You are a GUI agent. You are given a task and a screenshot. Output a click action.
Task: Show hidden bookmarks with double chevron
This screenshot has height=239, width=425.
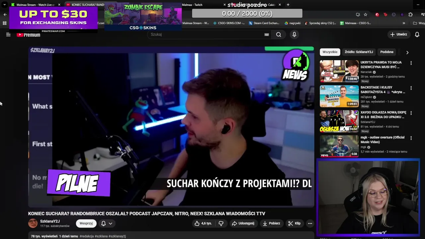[404, 23]
